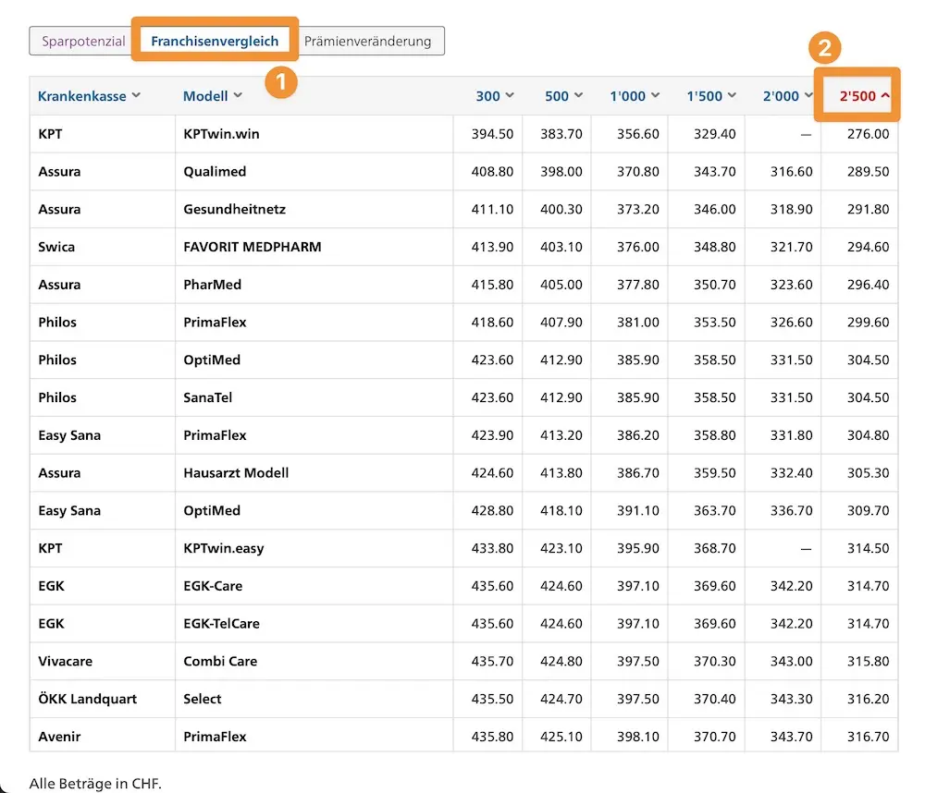This screenshot has width=925, height=793.
Task: Sort by the 300 franchise column
Action: [494, 96]
